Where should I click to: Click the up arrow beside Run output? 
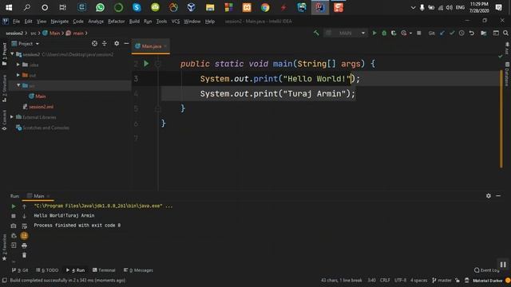[24, 206]
